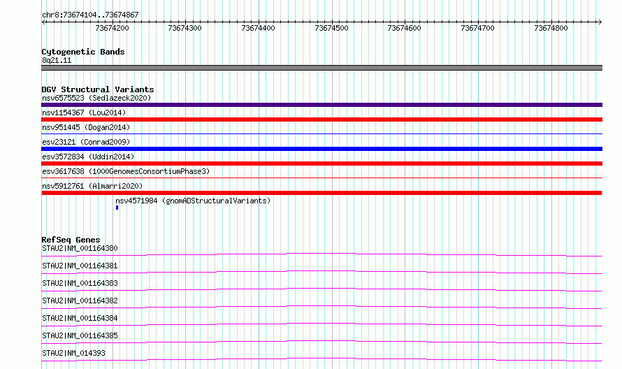
Task: Click ruler position 73674200
Action: pos(113,28)
